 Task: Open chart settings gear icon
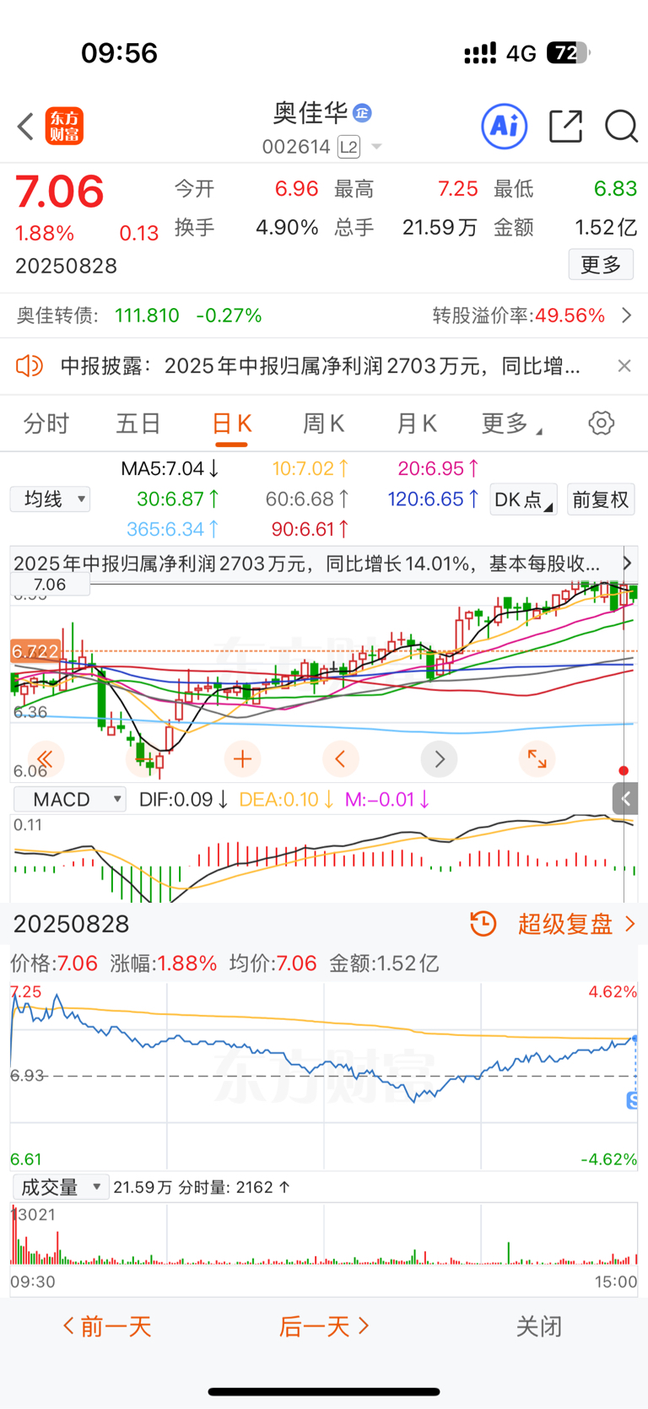[602, 424]
